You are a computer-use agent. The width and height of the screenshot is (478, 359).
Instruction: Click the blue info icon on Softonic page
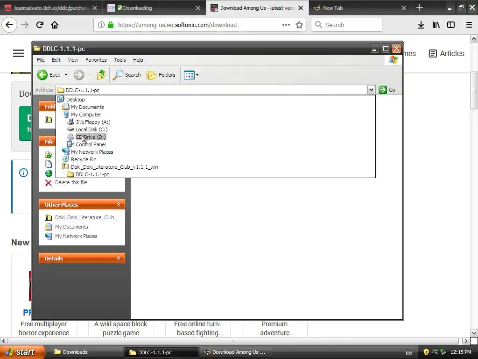click(x=23, y=173)
